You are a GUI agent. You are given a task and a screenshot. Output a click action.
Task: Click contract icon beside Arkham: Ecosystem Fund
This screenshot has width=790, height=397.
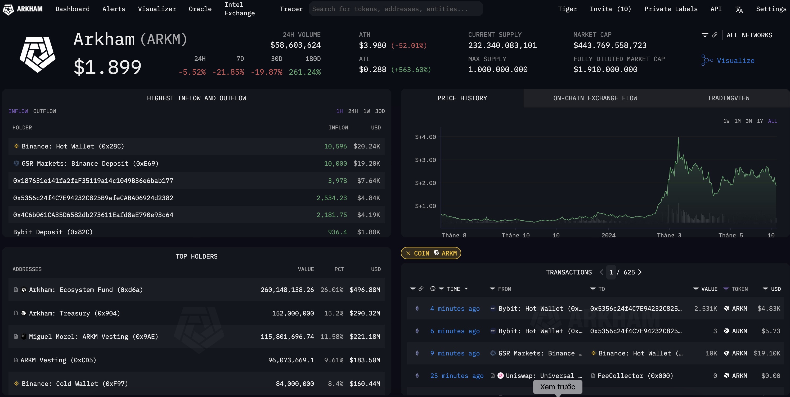(16, 290)
